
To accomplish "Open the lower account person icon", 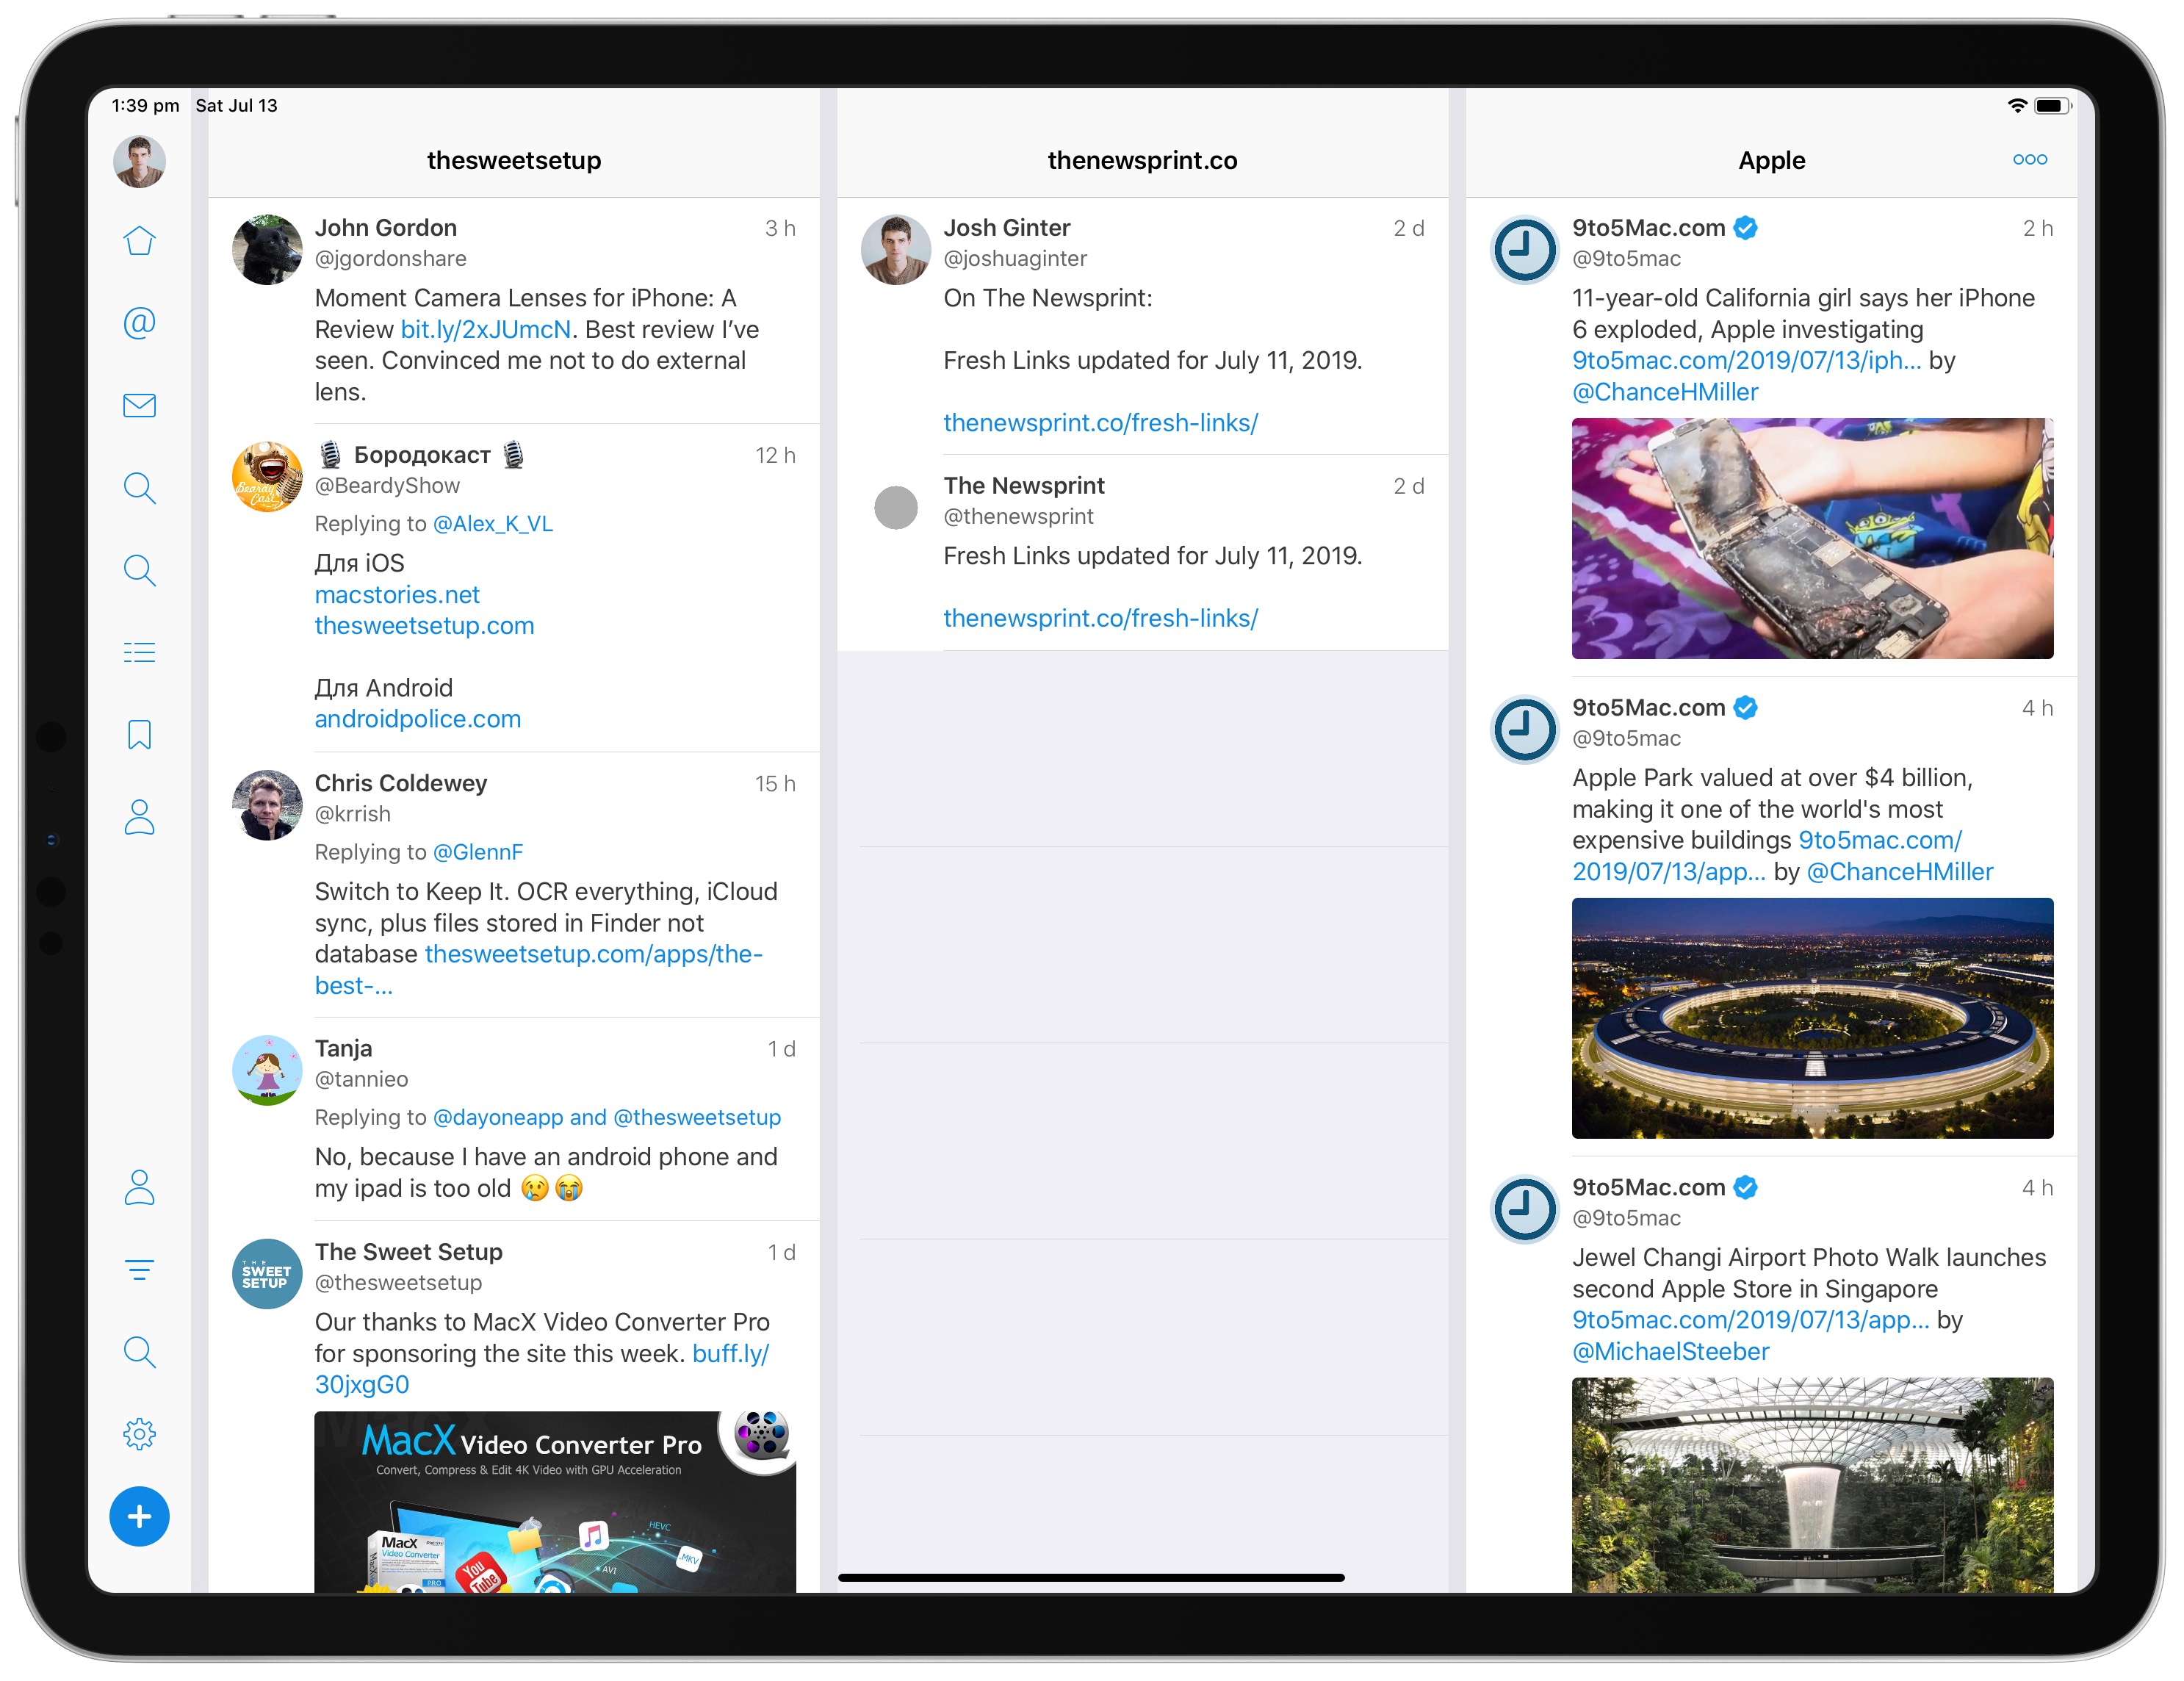I will point(139,1188).
